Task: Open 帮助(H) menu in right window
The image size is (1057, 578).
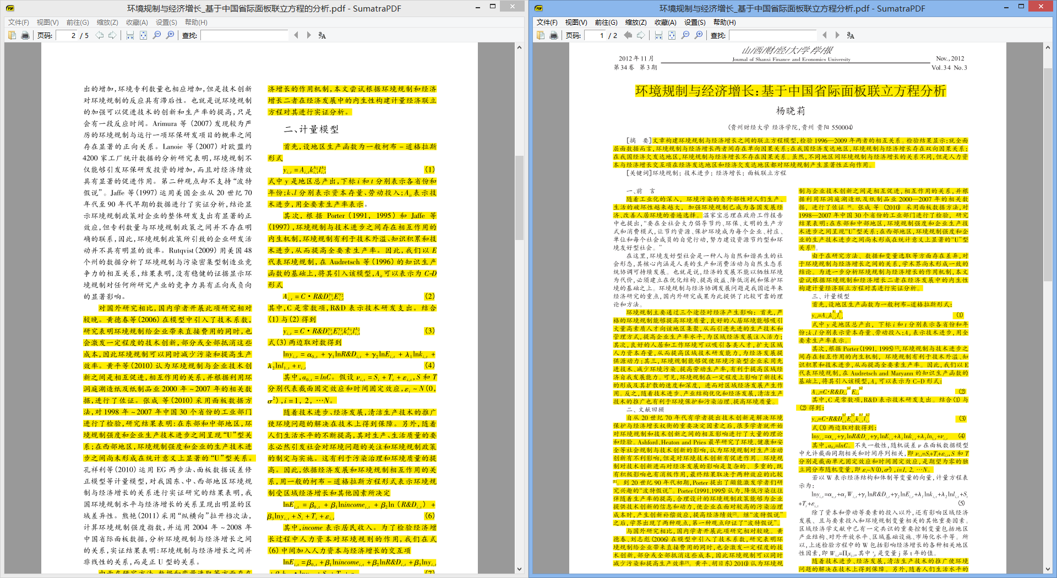Action: click(x=724, y=22)
